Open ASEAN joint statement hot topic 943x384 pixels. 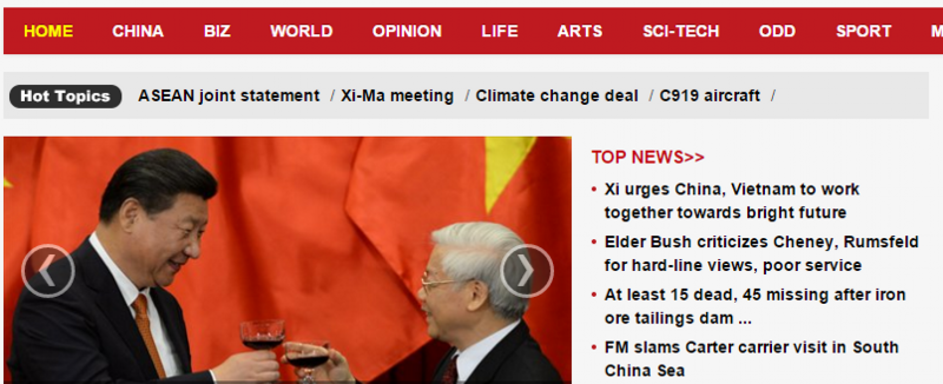pyautogui.click(x=229, y=96)
